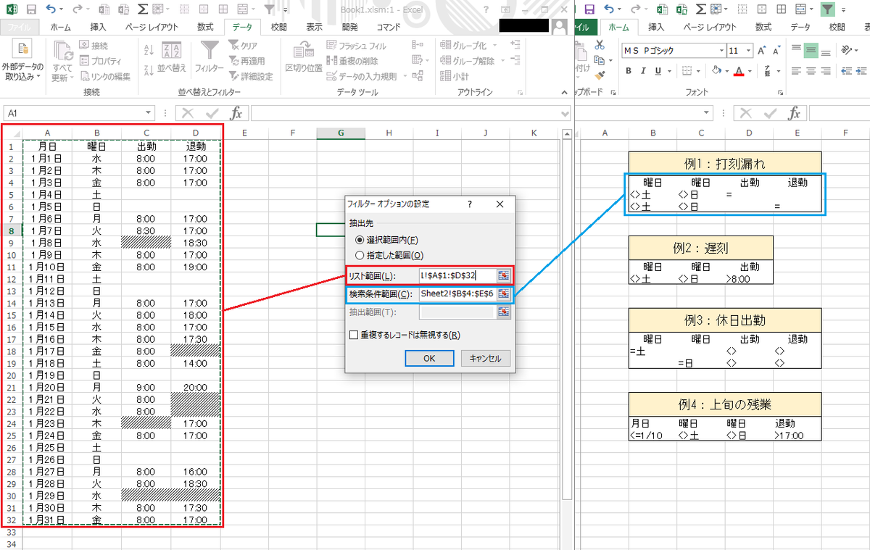Click フラッシュ フィル Flash Fill
This screenshot has height=550, width=870.
[357, 46]
